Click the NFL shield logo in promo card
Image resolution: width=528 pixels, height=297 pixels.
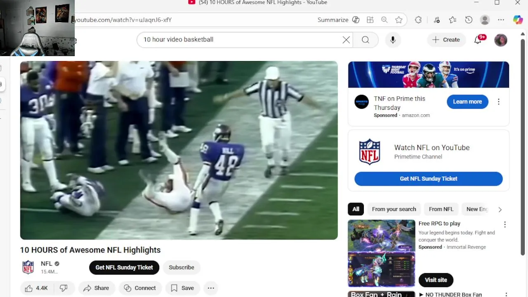[370, 152]
